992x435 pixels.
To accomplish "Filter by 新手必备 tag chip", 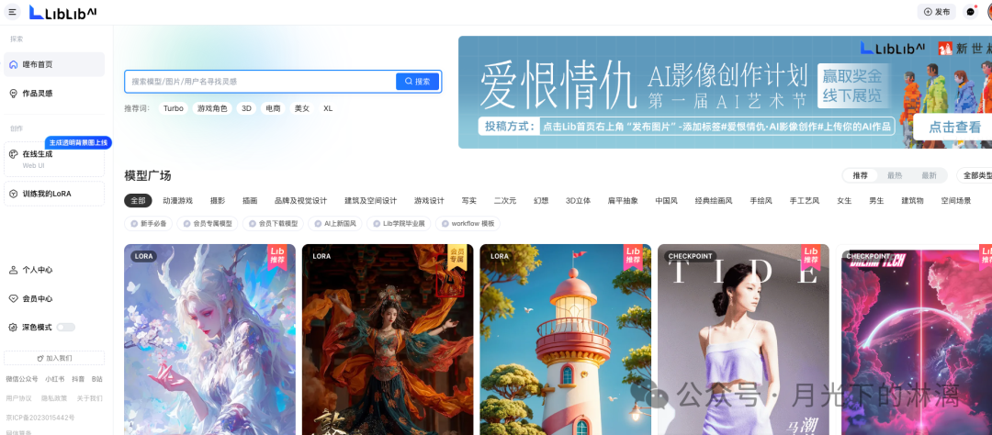I will [x=148, y=223].
